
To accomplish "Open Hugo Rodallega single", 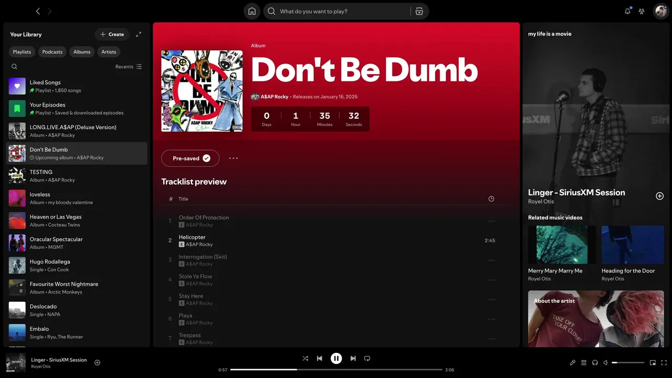I will 77,265.
